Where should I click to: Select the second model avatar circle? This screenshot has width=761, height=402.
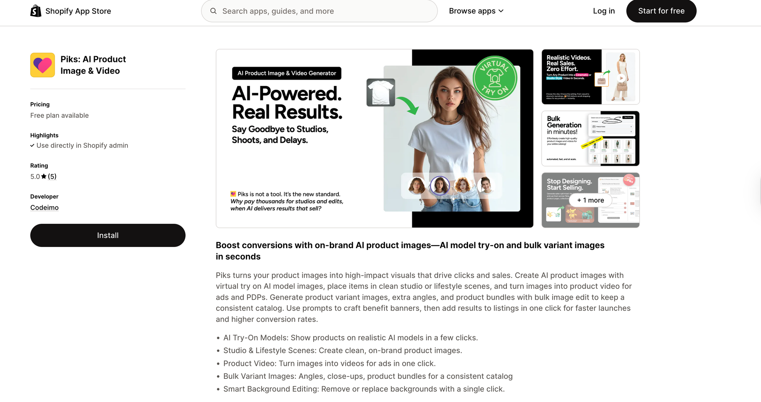pyautogui.click(x=439, y=186)
